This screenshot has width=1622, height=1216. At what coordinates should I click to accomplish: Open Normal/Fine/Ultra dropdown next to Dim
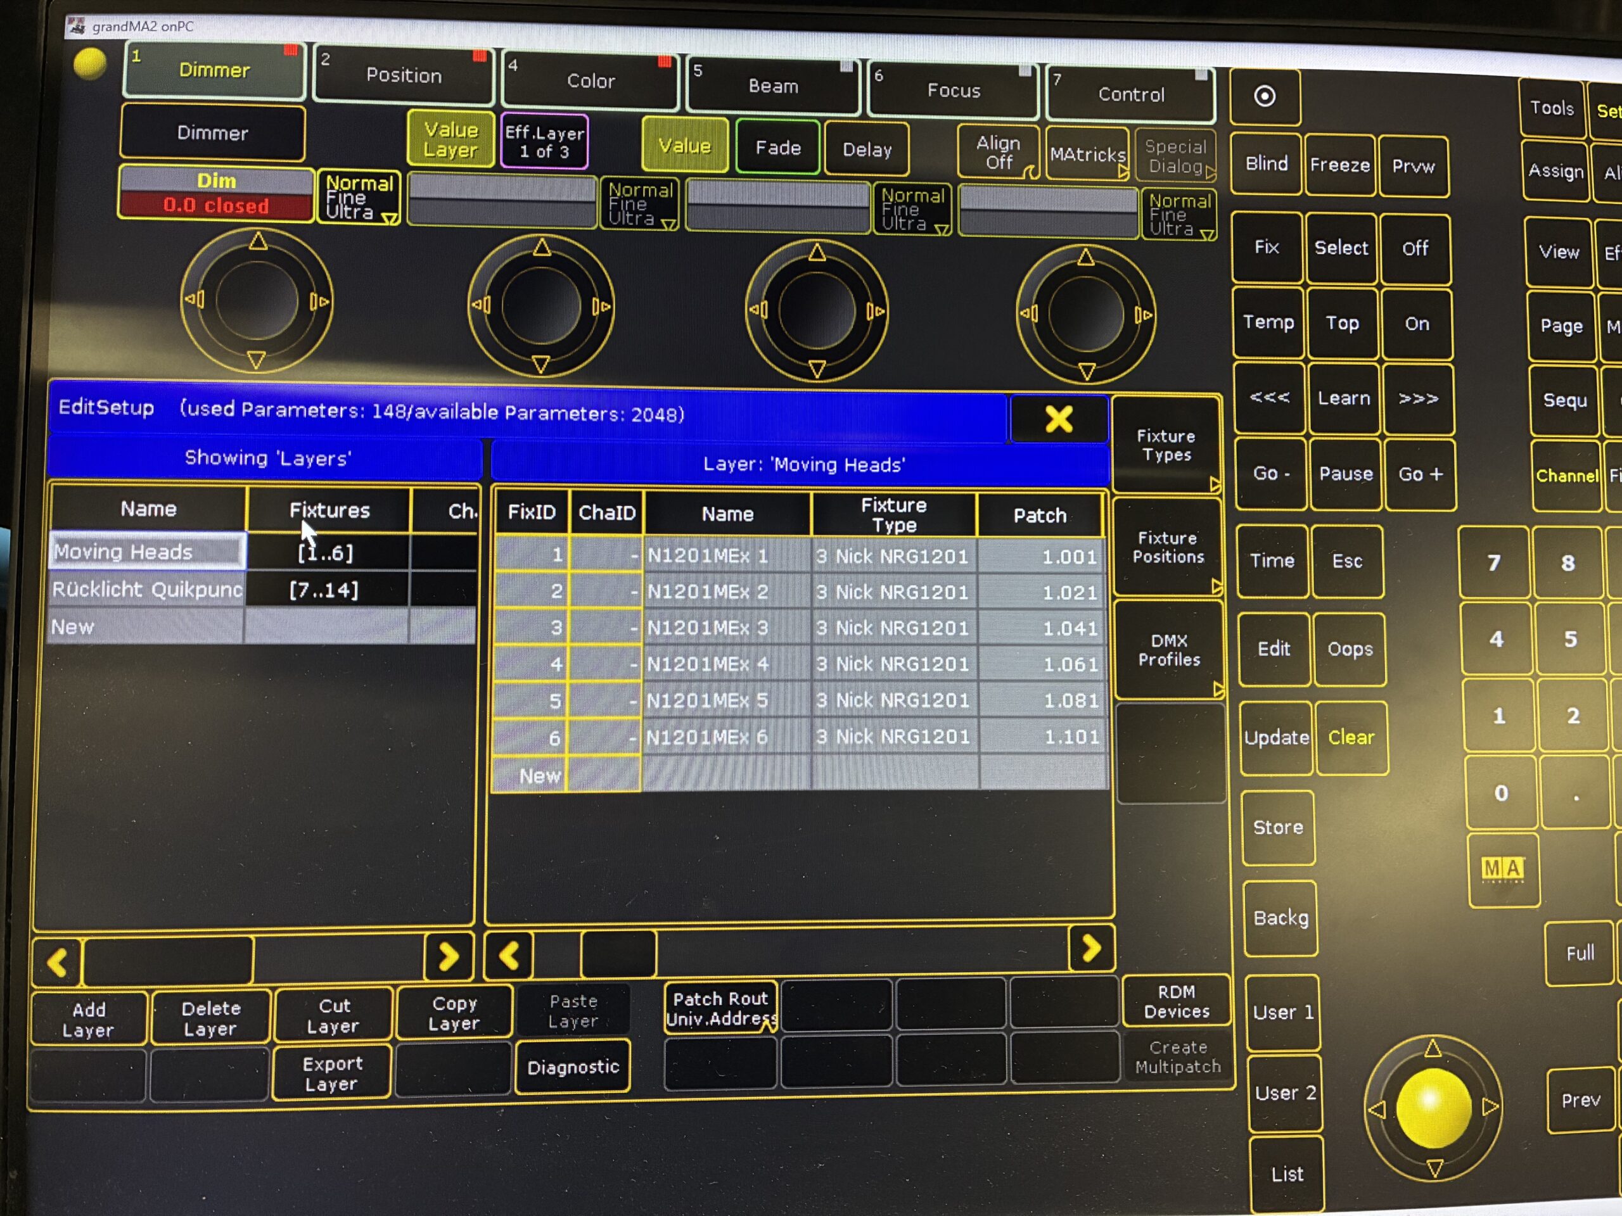click(x=359, y=197)
